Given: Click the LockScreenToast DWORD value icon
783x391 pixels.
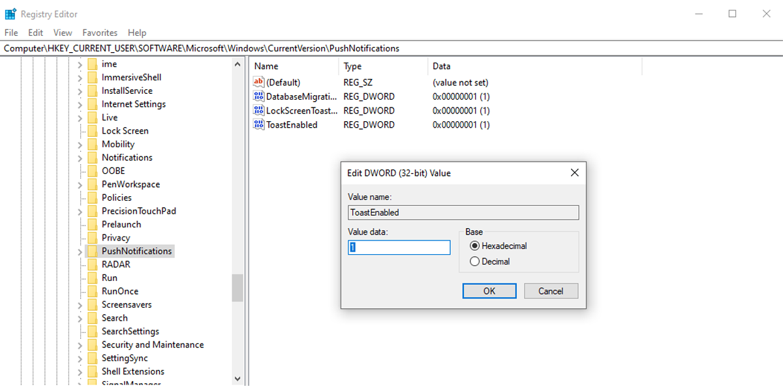Looking at the screenshot, I should 259,111.
